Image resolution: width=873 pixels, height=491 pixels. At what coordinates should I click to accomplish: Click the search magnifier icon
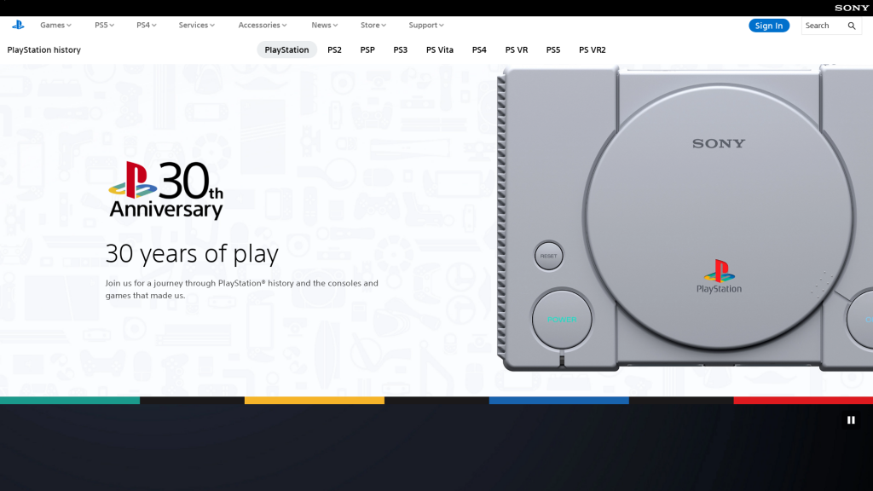[x=851, y=26]
